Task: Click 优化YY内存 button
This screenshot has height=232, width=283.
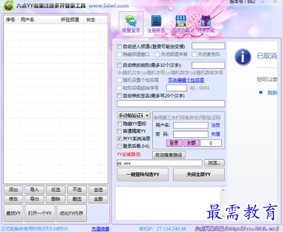Action: click(x=72, y=213)
